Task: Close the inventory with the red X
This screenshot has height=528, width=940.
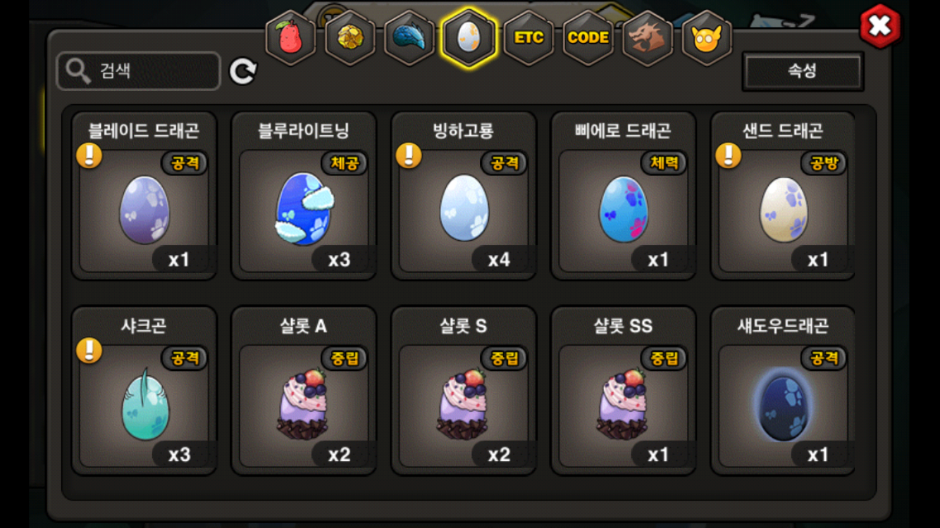Action: [880, 27]
